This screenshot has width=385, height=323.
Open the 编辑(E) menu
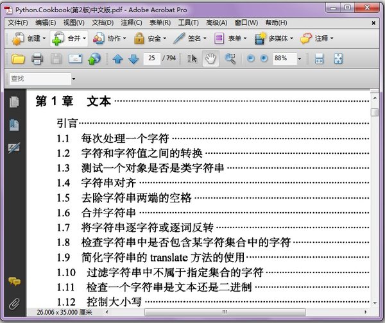46,23
